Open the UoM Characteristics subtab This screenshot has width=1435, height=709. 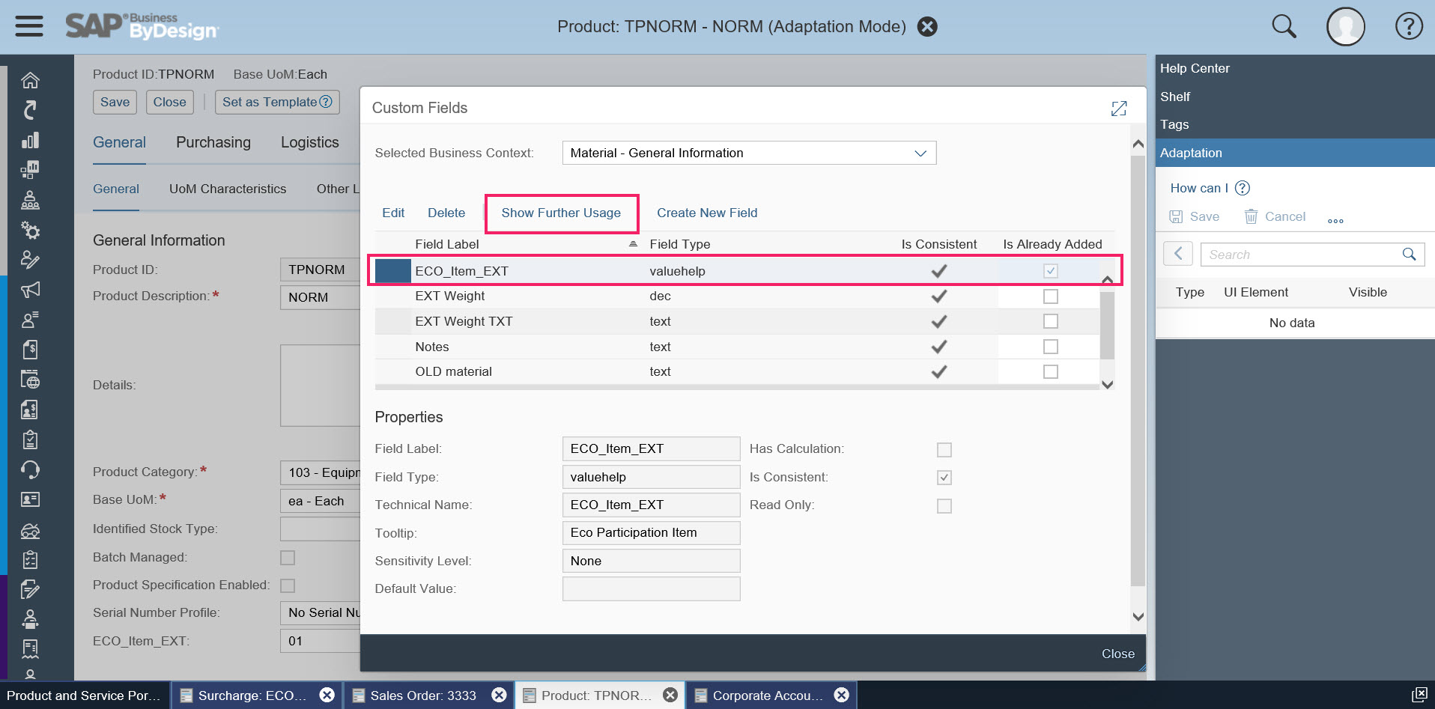[x=228, y=189]
